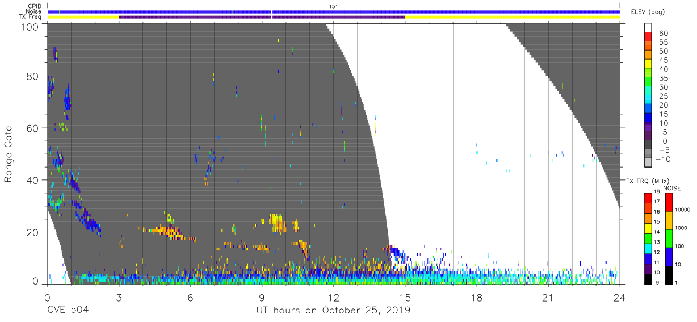This screenshot has width=697, height=322.
Task: Click the CPID value 151
Action: pyautogui.click(x=333, y=6)
